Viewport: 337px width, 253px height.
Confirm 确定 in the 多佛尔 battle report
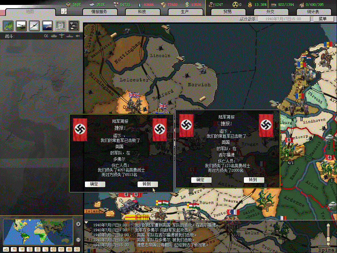(95, 184)
